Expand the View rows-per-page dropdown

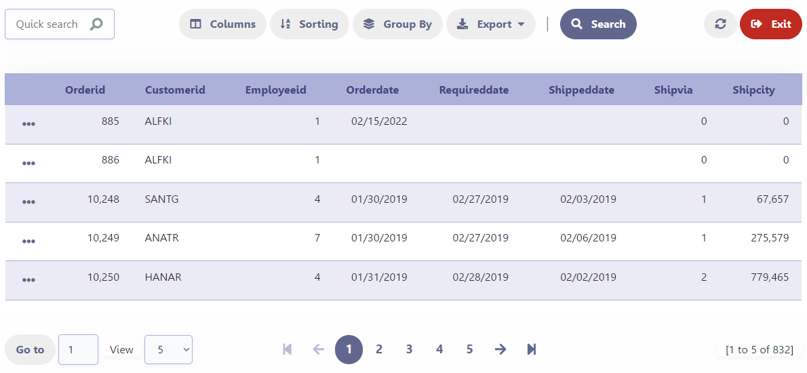pyautogui.click(x=168, y=350)
